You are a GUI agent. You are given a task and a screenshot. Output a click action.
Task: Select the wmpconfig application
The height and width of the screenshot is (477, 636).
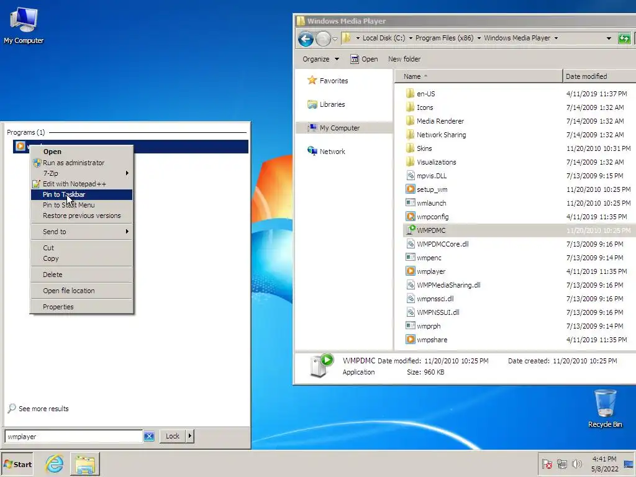point(432,217)
